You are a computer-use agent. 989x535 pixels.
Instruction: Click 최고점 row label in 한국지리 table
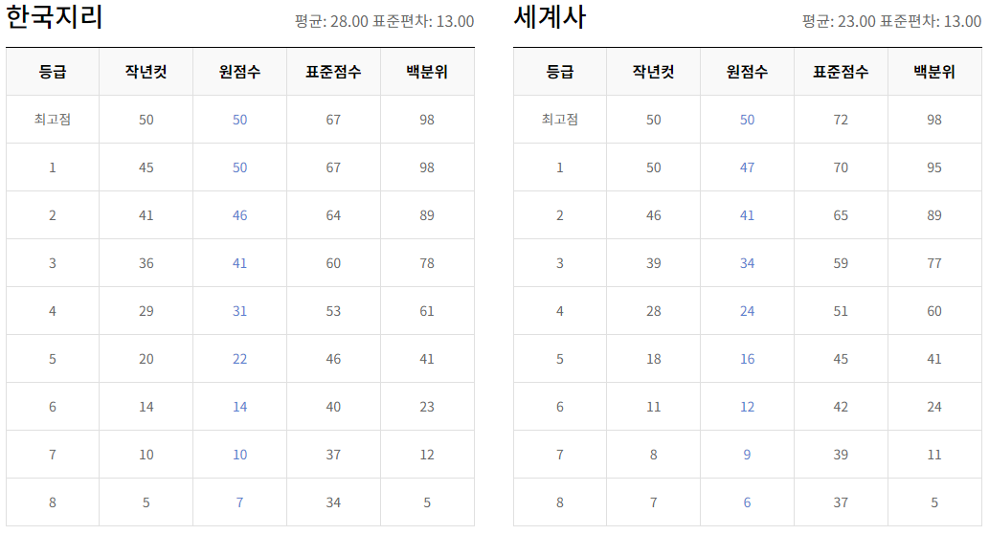pos(53,119)
